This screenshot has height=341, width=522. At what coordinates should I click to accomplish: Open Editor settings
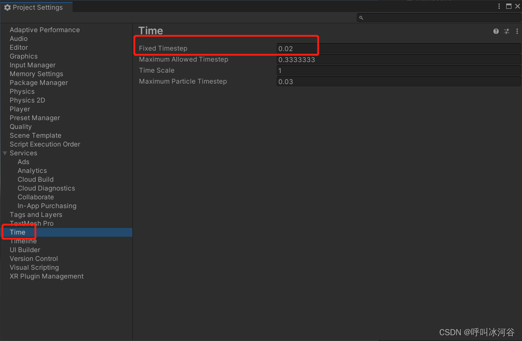click(18, 47)
